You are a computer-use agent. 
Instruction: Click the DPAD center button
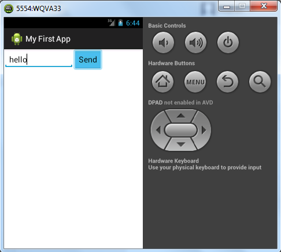pyautogui.click(x=181, y=130)
